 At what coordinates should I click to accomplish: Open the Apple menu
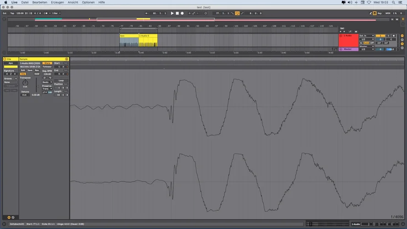click(x=5, y=2)
